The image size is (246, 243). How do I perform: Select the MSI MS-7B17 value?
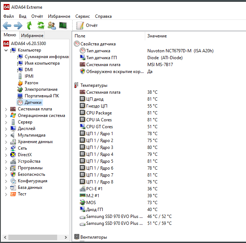click(160, 65)
